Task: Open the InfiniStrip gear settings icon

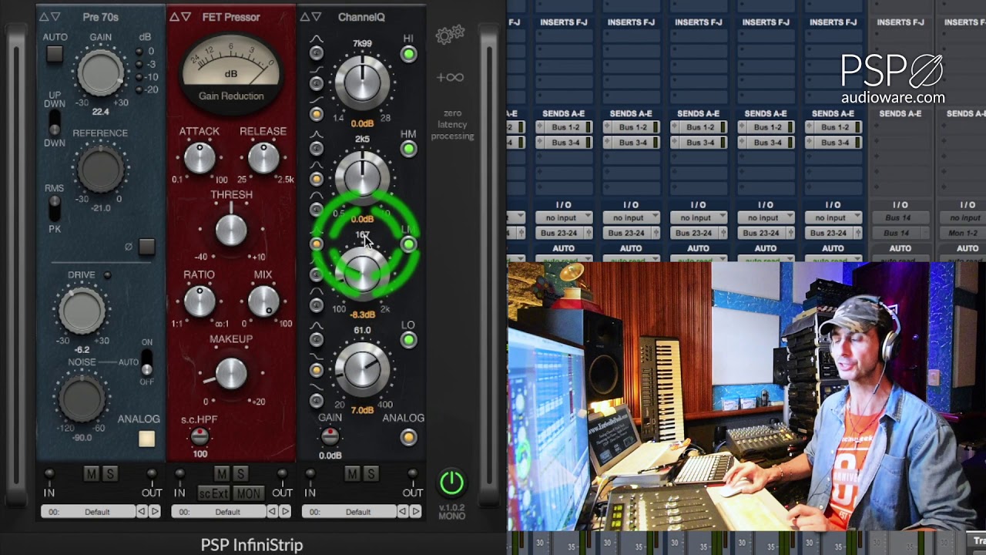Action: click(x=450, y=35)
